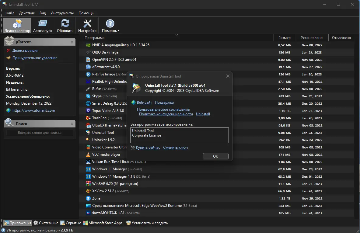
Task: Click the globe icon beside utorrent.com link
Action: coord(8,110)
